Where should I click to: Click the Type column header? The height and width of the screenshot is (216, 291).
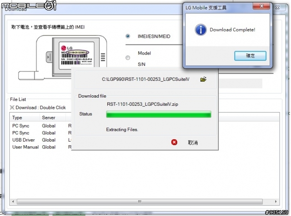25,118
